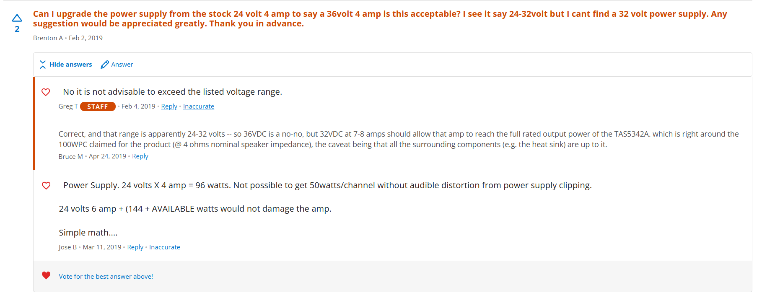The height and width of the screenshot is (298, 762).
Task: Reply to Jose B's answer
Action: (x=135, y=247)
